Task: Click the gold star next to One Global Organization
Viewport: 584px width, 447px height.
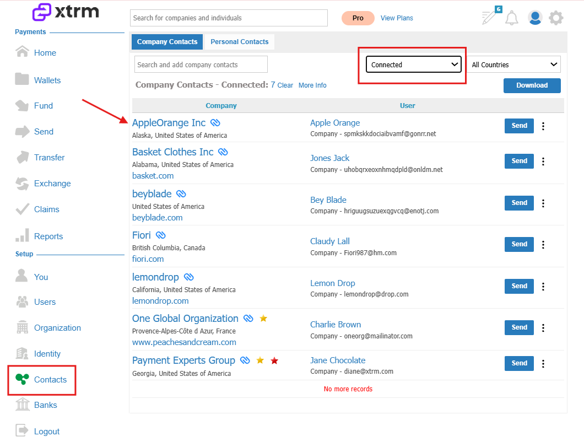Action: (x=263, y=318)
